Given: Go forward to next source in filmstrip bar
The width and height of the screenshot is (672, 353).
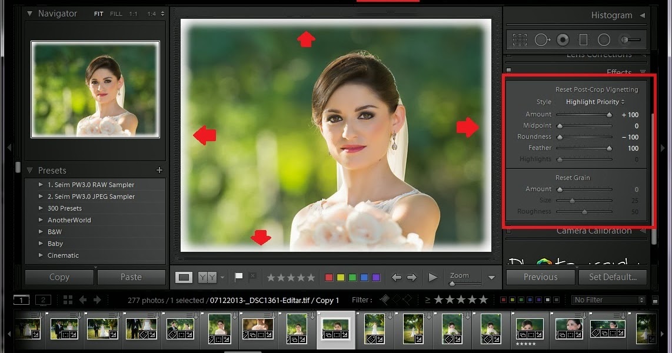Looking at the screenshot, I should click(x=97, y=300).
